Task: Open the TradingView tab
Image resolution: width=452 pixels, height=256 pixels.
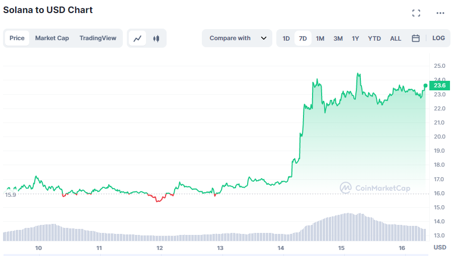Action: [x=98, y=38]
